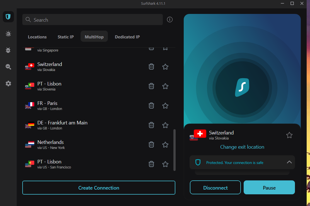The image size is (310, 206).
Task: Favorite DE - Frankfurt am Main connection
Action: tap(165, 125)
